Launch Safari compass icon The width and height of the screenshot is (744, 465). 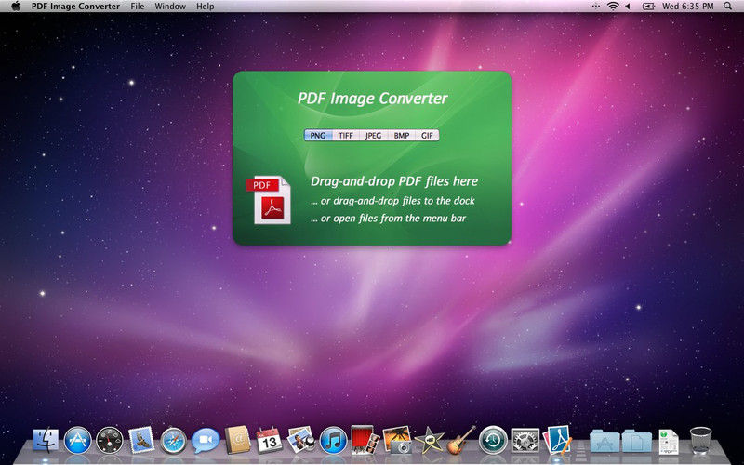(173, 441)
